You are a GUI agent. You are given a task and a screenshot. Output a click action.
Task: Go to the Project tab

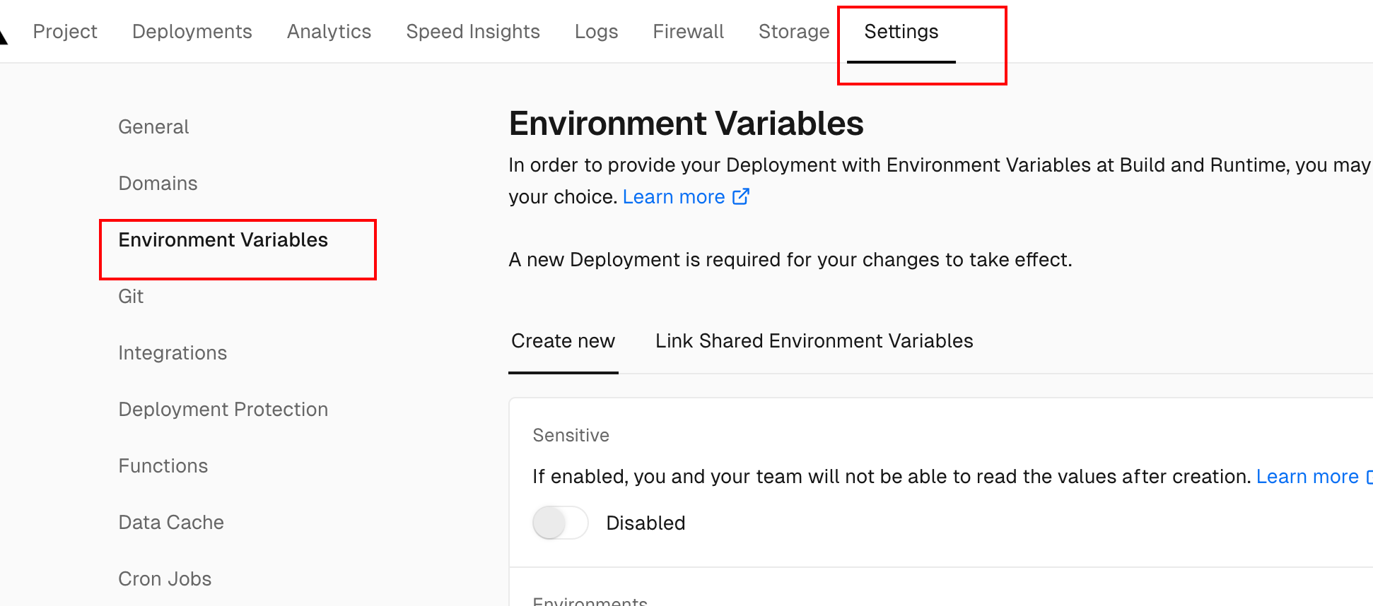(65, 32)
